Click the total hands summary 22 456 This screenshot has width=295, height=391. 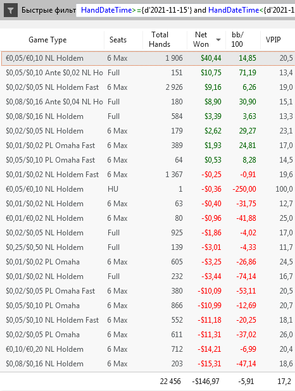(x=170, y=382)
